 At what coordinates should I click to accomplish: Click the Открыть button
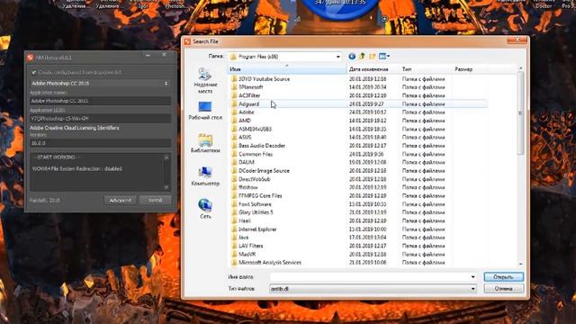tap(504, 277)
